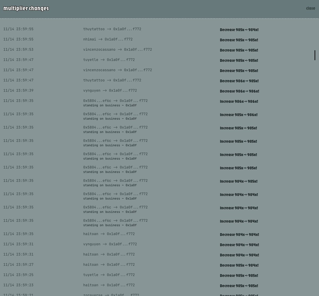319x296 pixels.
Task: Click tuyetle in the 23:59:25 row
Action: 91,275
